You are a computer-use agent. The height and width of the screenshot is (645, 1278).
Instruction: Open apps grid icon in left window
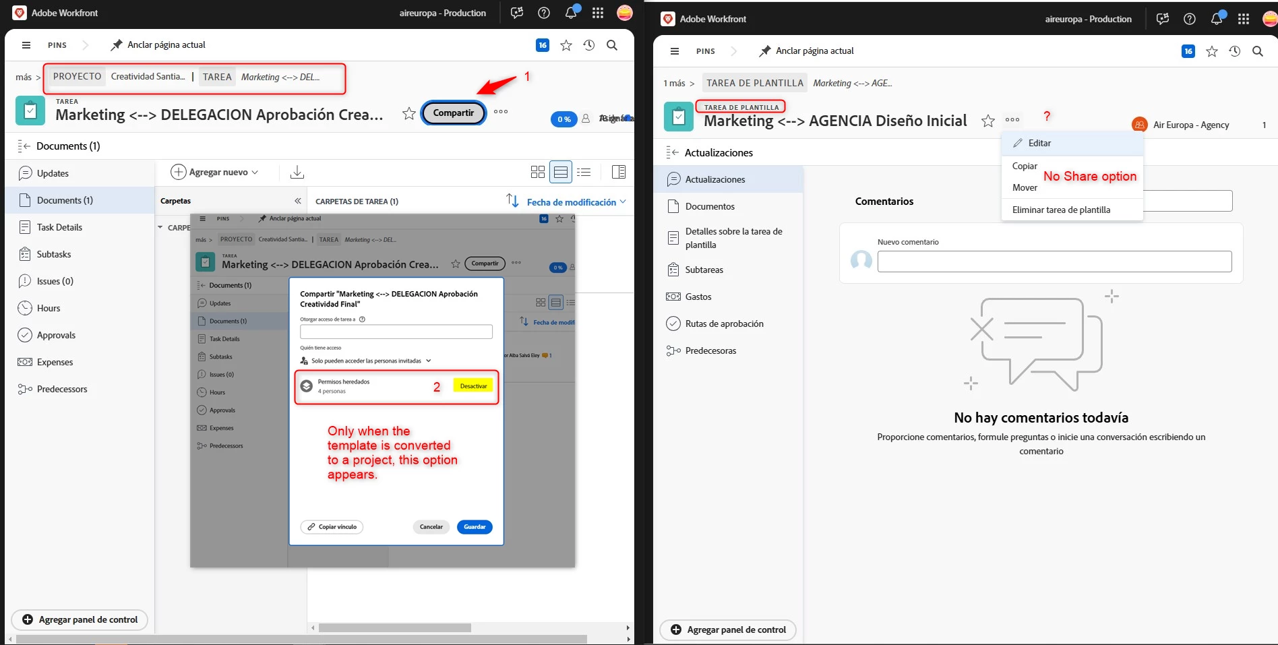[598, 13]
